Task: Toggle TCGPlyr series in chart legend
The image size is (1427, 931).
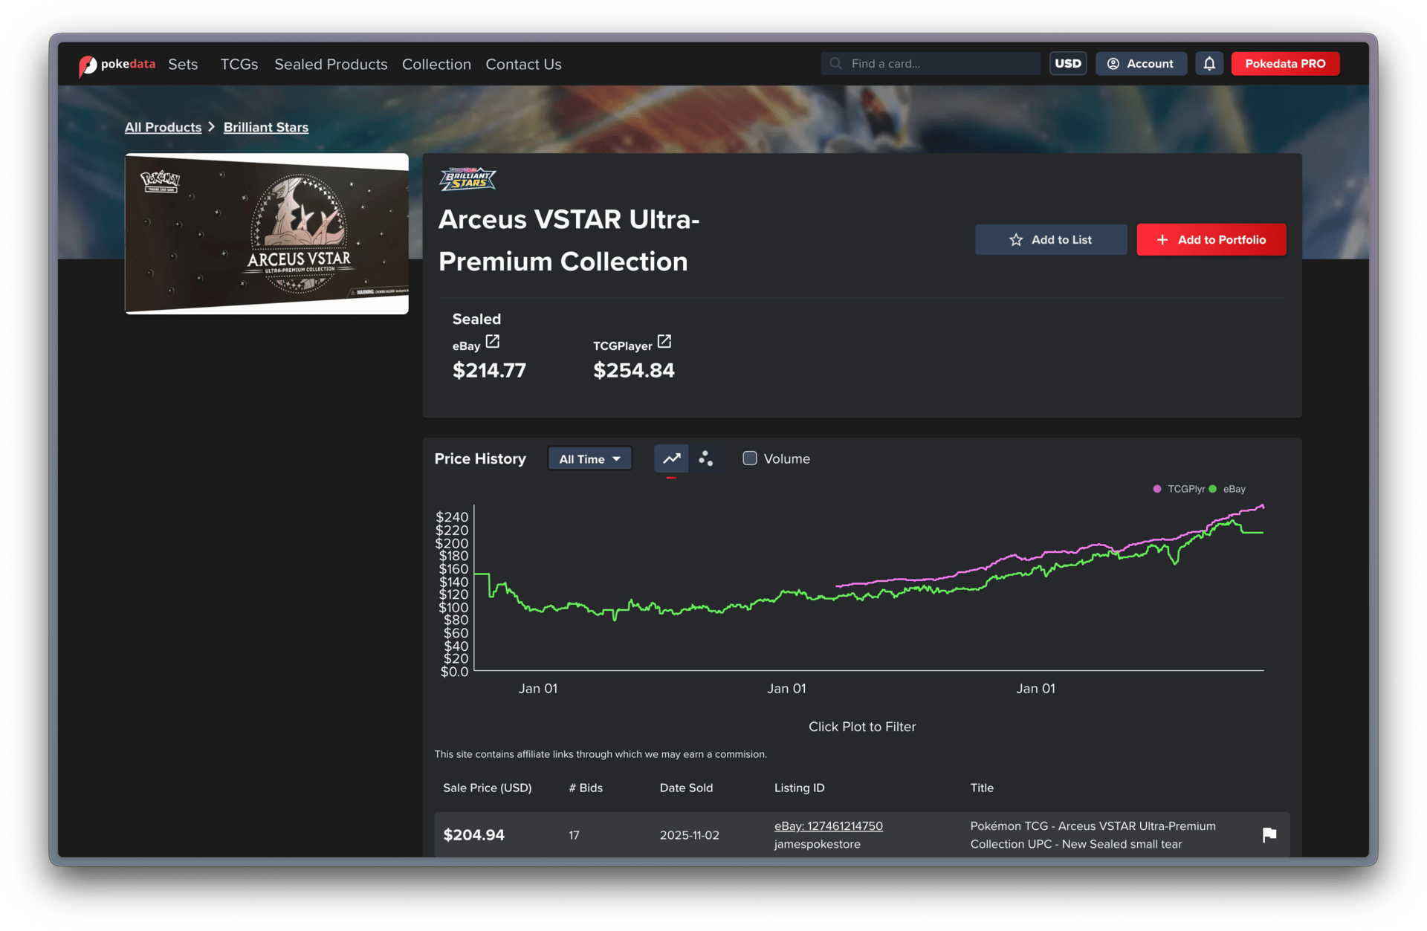Action: [x=1185, y=489]
